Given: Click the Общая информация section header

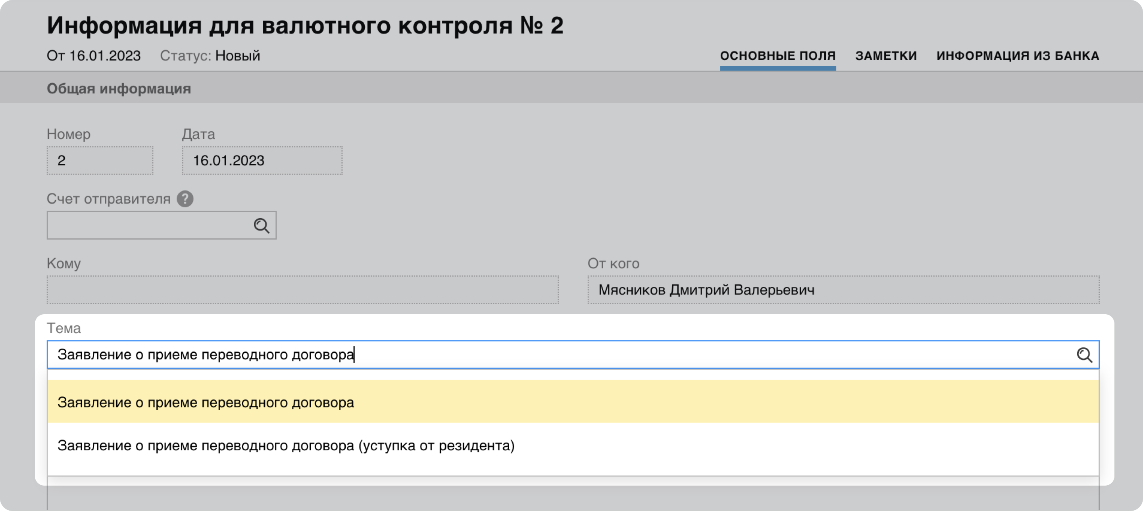Looking at the screenshot, I should (119, 88).
